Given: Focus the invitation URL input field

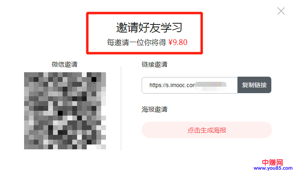Looking at the screenshot, I should click(189, 85).
